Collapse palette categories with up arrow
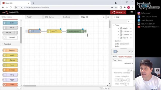Image resolution: width=161 pixels, height=90 pixels. pos(18,88)
